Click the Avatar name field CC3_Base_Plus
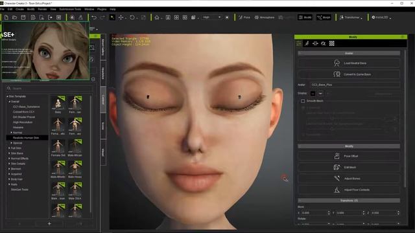415x233 pixels. coord(355,85)
